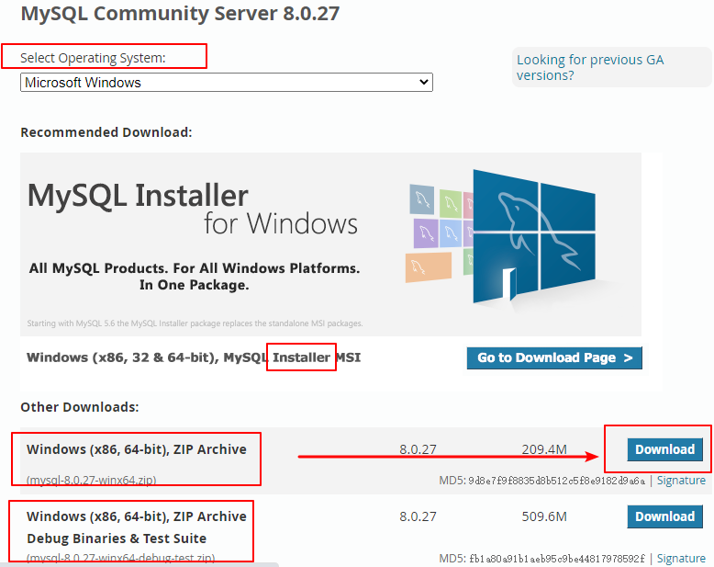Click the 209.4M file size text
The image size is (714, 567).
pyautogui.click(x=544, y=450)
